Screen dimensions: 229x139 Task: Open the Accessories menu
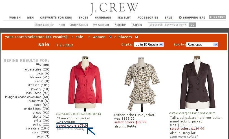click(148, 18)
